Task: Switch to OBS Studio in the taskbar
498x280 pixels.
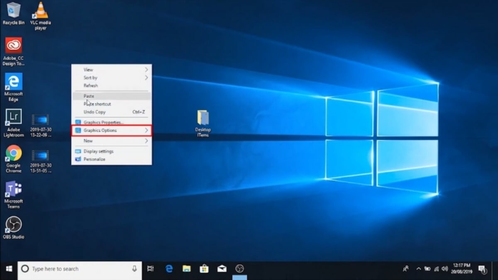Action: click(x=240, y=269)
